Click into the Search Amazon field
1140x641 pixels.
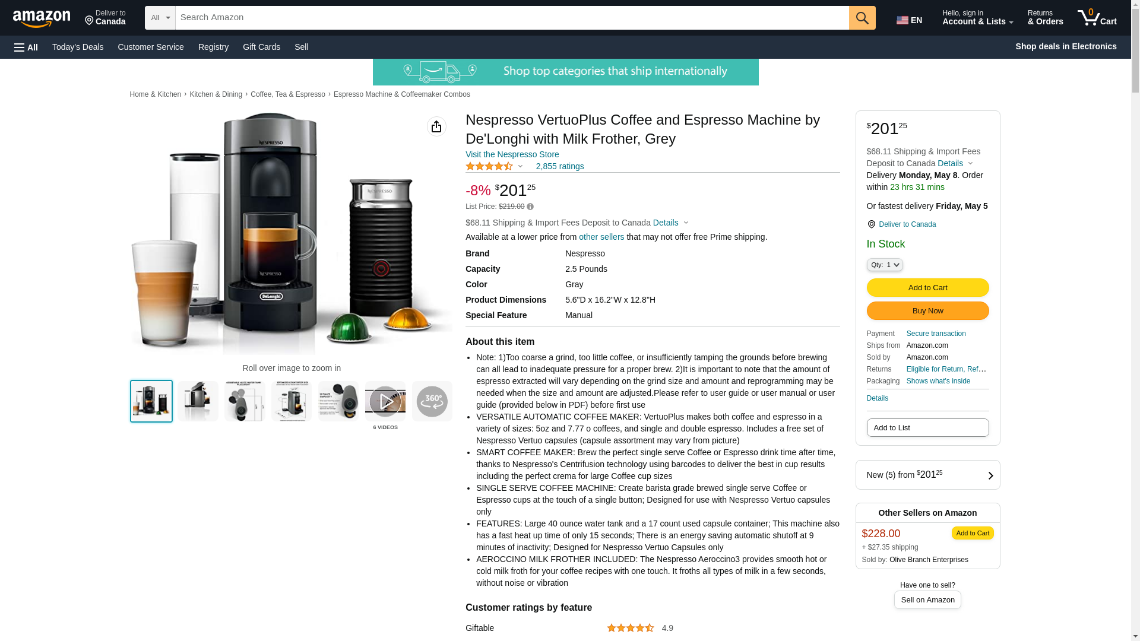point(512,18)
